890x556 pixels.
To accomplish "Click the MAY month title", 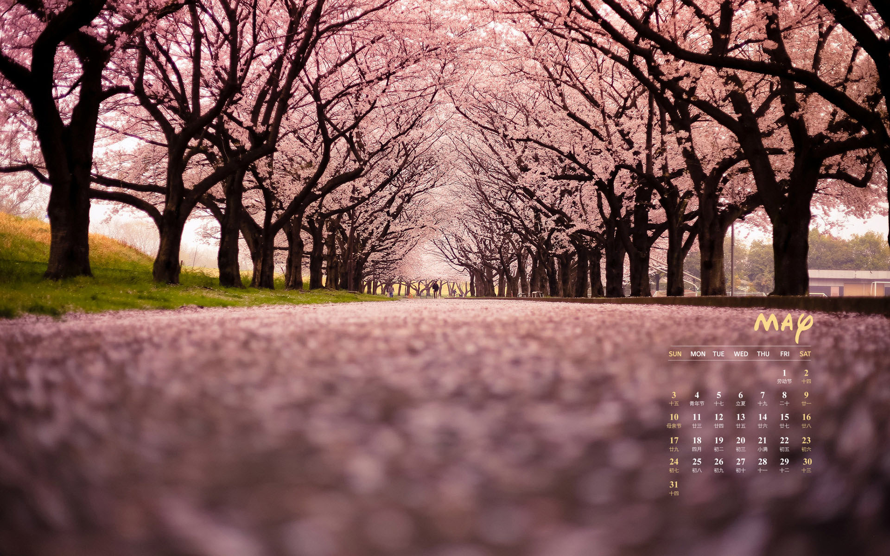I will 783,325.
